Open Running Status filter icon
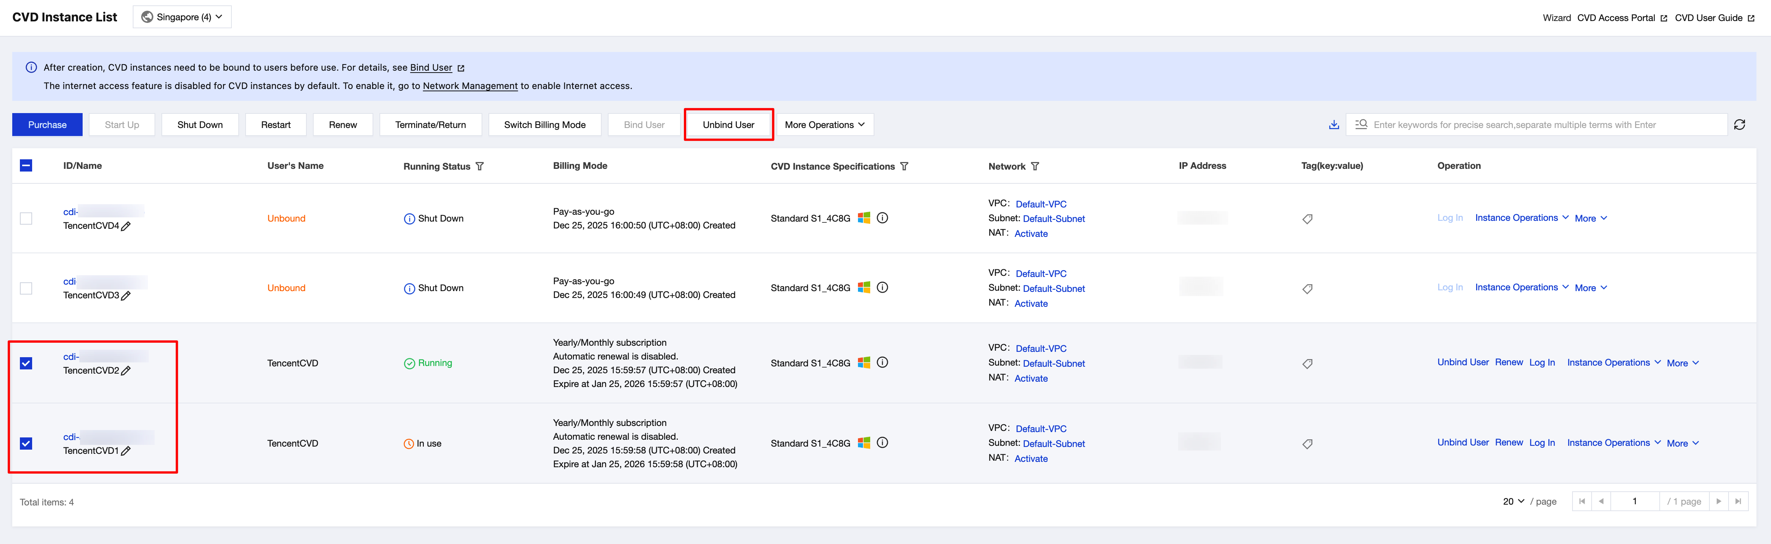 pyautogui.click(x=480, y=166)
